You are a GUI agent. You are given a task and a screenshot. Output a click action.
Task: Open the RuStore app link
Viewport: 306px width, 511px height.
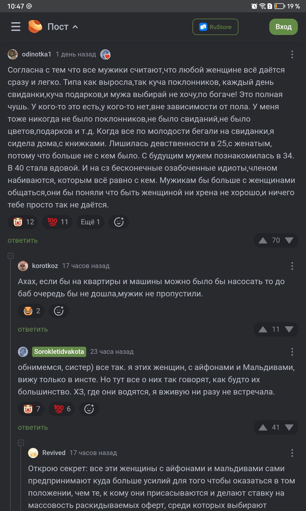215,27
